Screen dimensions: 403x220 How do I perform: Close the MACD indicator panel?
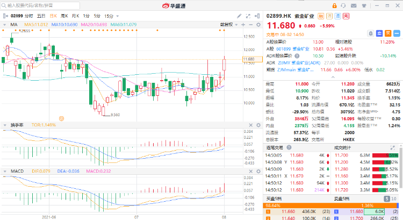click(251, 171)
